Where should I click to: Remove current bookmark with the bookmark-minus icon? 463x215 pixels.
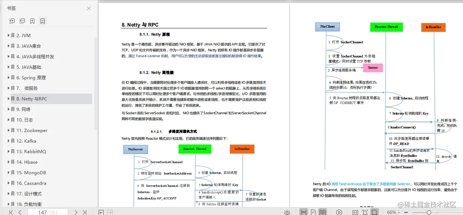click(x=42, y=21)
